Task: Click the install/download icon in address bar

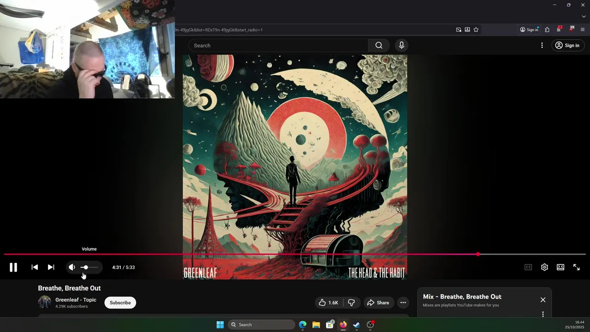Action: point(467,30)
